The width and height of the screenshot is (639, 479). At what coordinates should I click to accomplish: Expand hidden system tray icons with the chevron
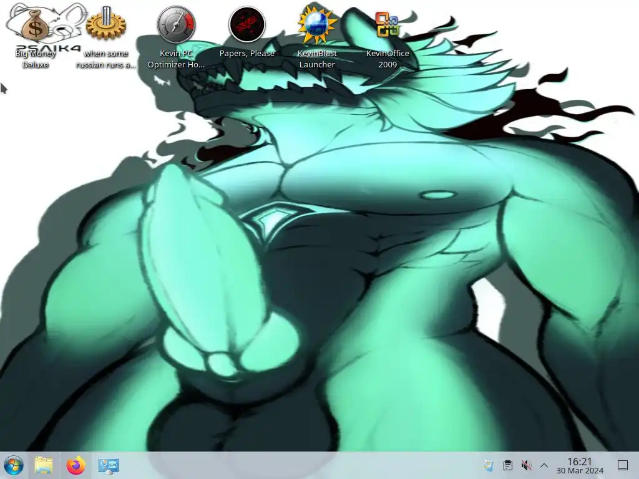pyautogui.click(x=544, y=465)
